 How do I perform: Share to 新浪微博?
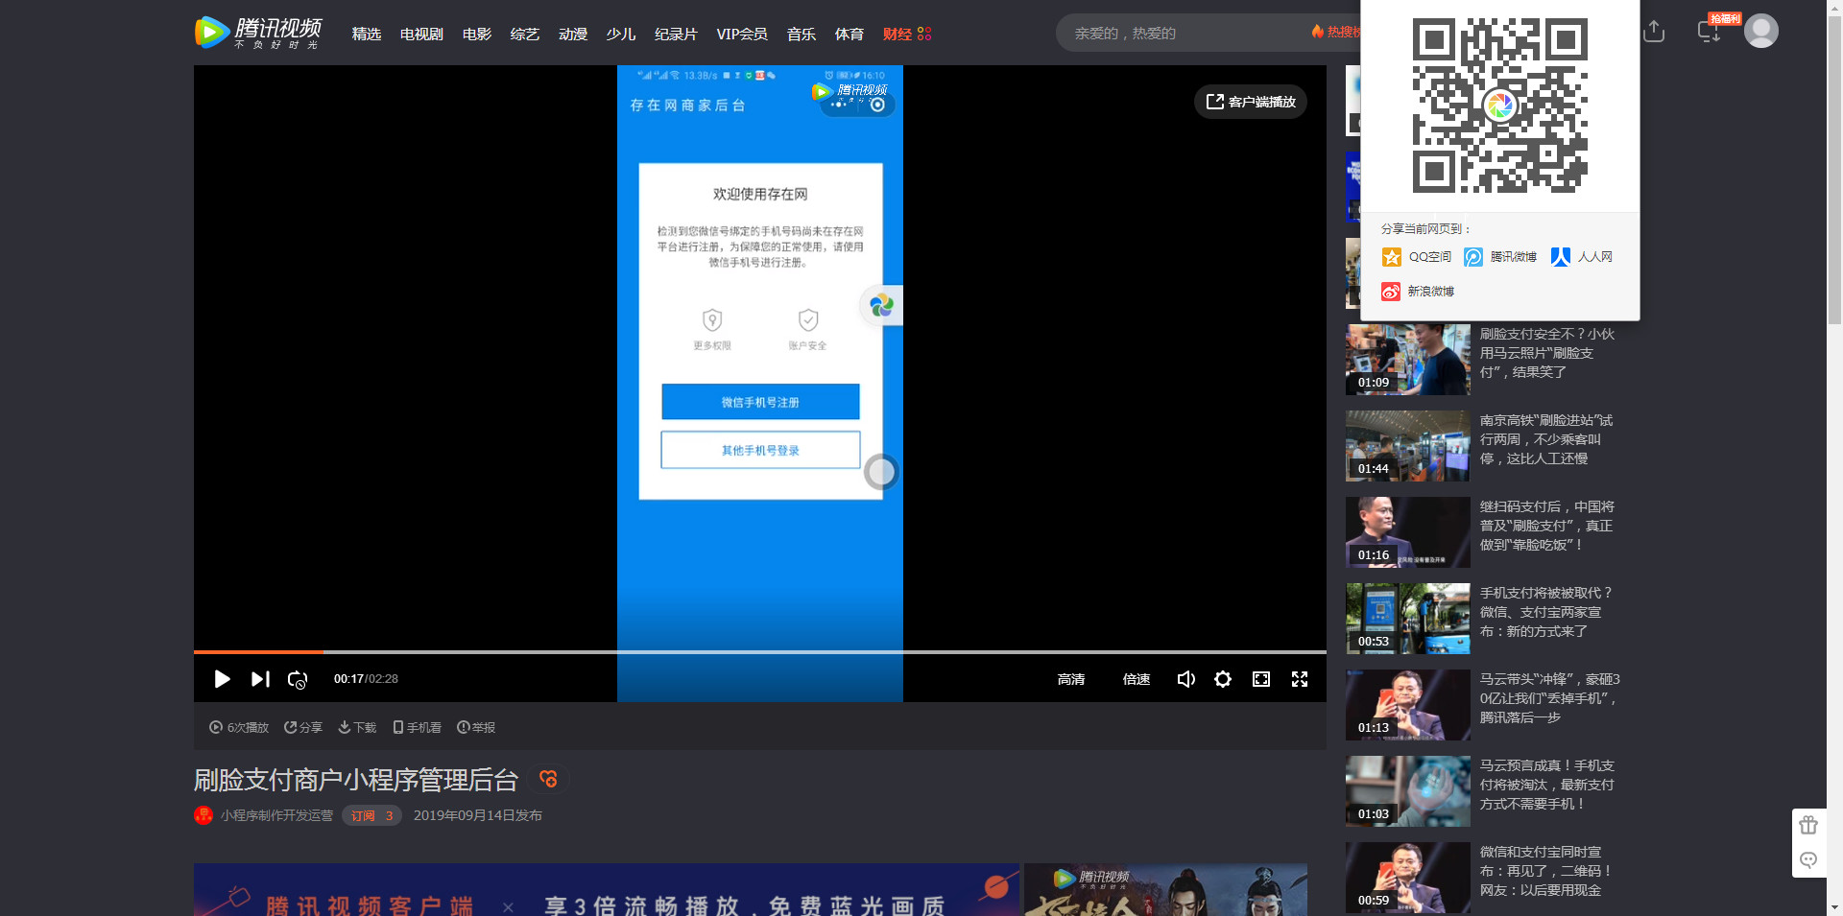coord(1418,292)
